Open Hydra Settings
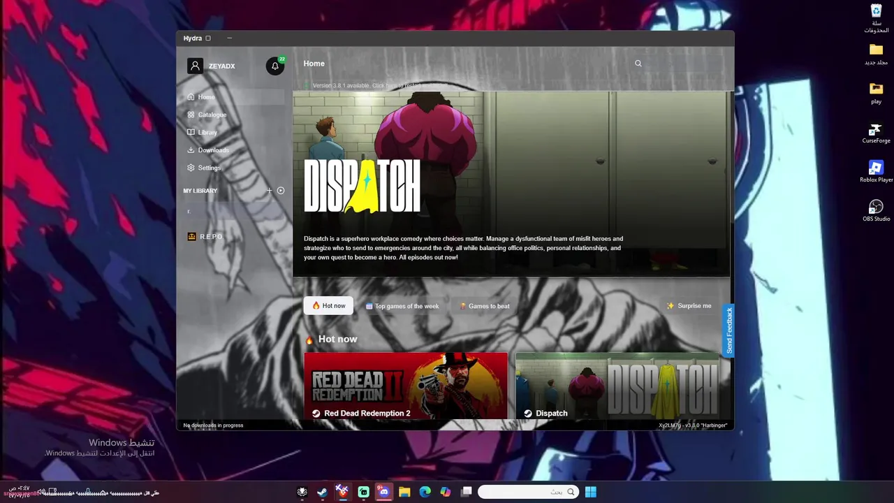This screenshot has height=503, width=894. point(233,168)
